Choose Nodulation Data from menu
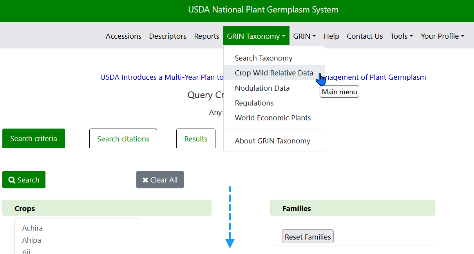 click(x=274, y=88)
